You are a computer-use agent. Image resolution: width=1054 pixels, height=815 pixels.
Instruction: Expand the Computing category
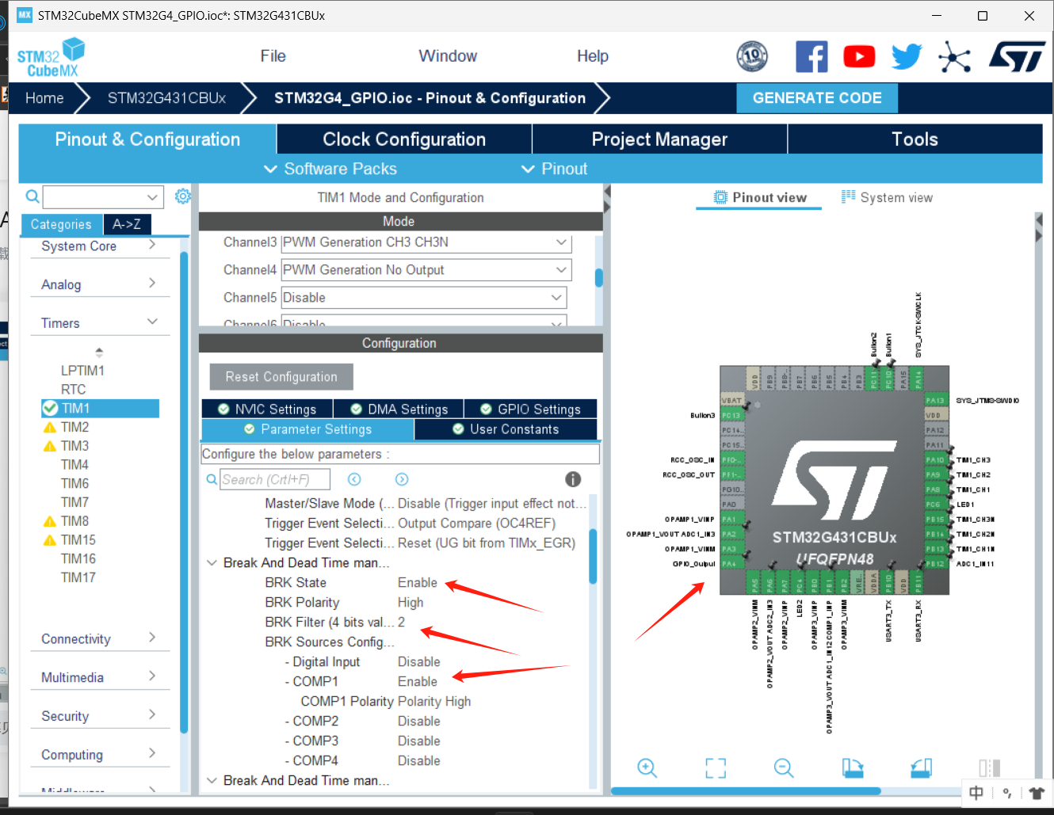[152, 753]
